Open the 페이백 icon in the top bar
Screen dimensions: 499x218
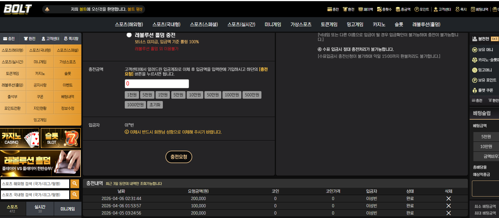366,9
